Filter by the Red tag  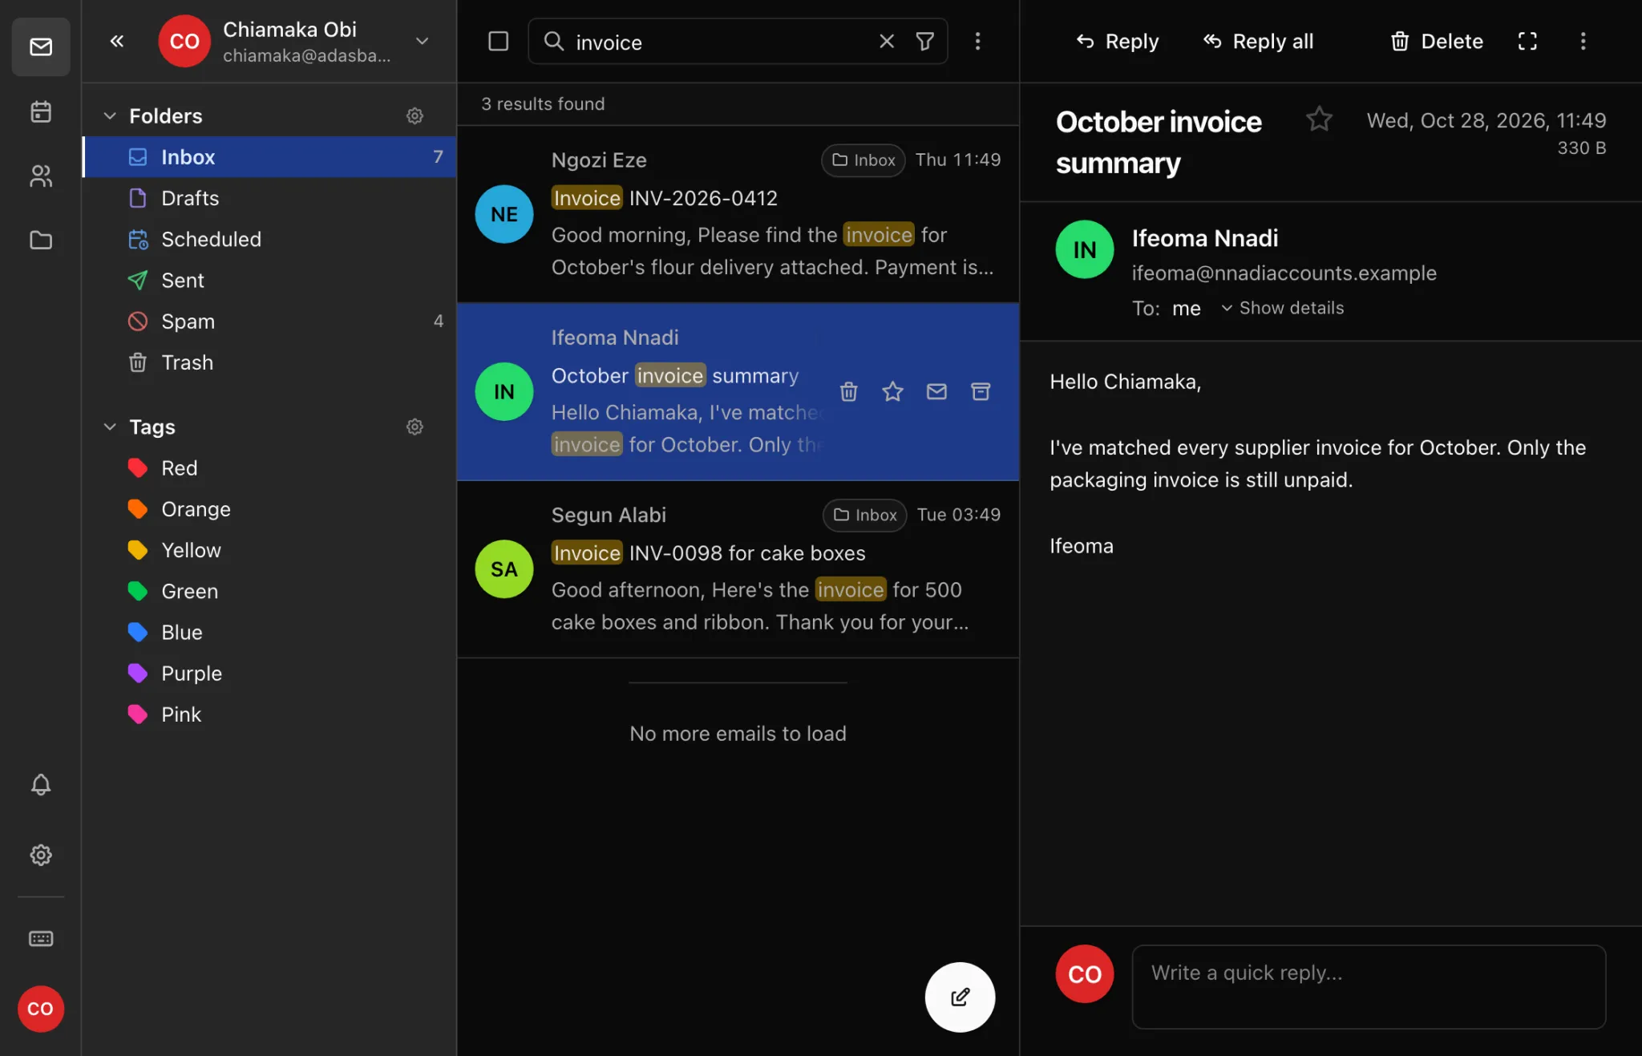tap(270, 467)
